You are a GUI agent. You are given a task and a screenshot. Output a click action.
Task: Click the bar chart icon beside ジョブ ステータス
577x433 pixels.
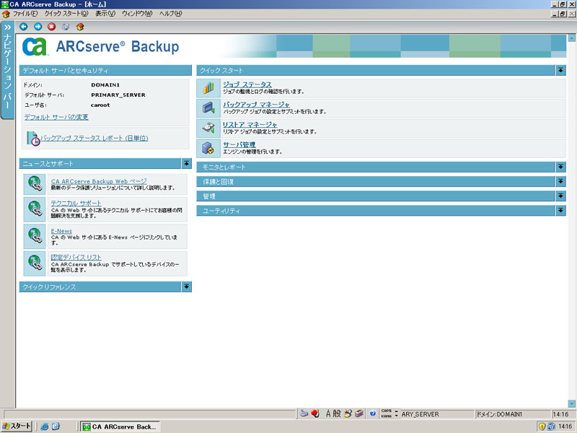pos(208,87)
